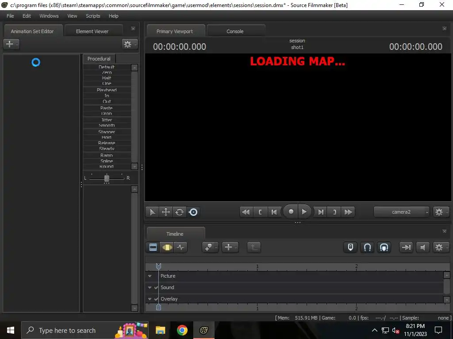This screenshot has height=339, width=453.
Task: Toggle the timeline lock playhead icon
Action: 350,247
